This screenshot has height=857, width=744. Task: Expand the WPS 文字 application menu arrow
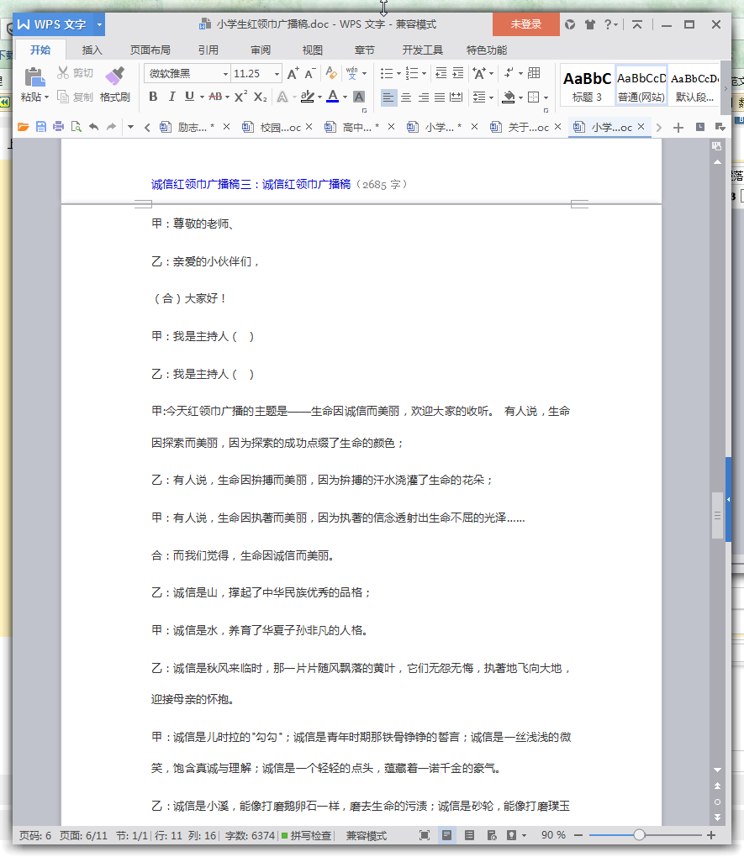tap(99, 24)
